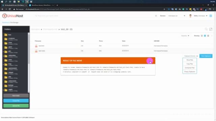Select the first density view icon

pyautogui.click(x=202, y=36)
